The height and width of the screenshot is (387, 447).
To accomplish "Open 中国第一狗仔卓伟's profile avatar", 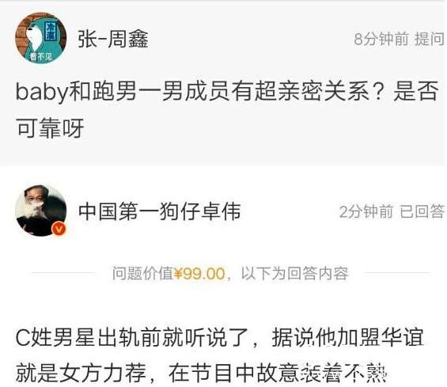I will click(41, 211).
